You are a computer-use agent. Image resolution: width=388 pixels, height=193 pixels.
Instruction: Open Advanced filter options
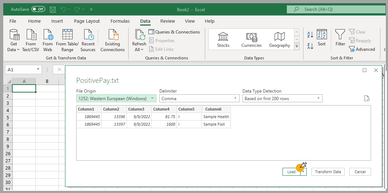362,49
